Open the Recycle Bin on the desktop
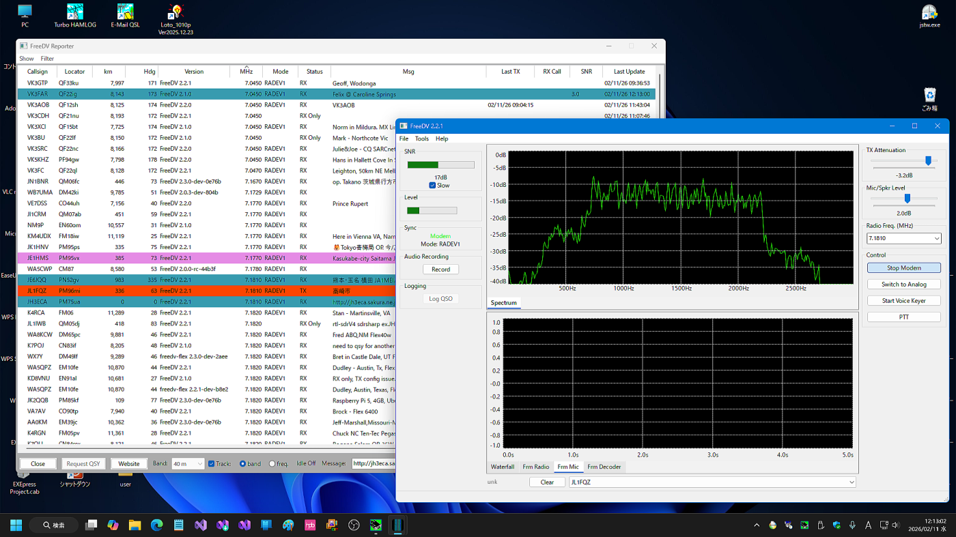 (x=929, y=96)
